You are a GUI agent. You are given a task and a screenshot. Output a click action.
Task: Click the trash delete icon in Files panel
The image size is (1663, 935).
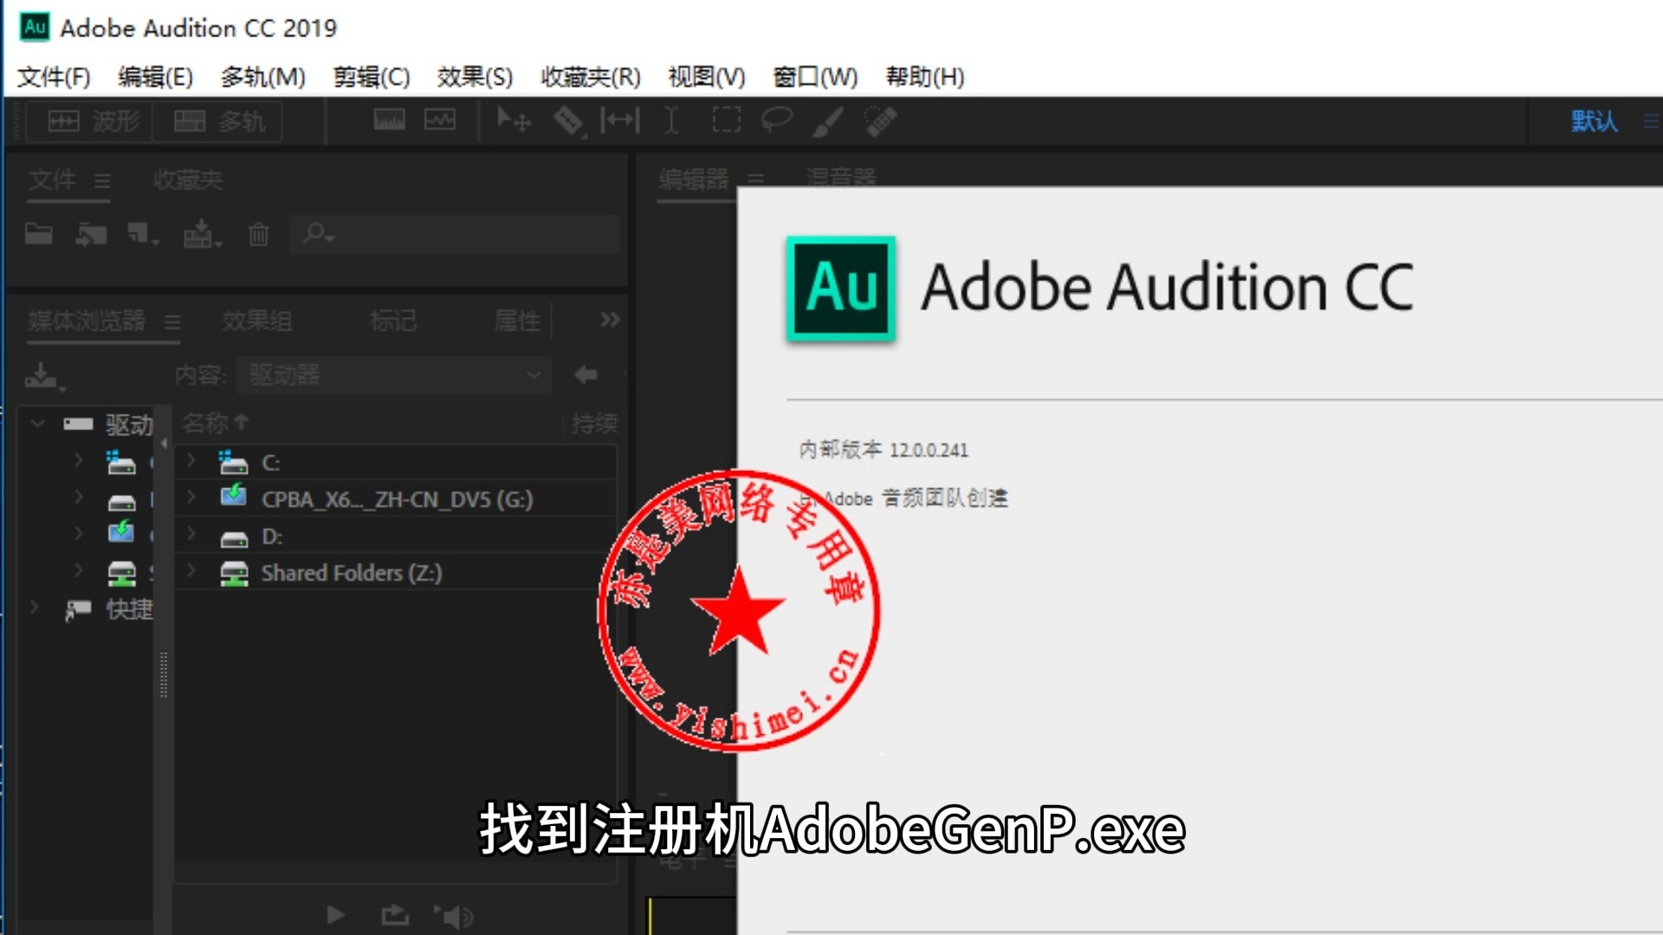tap(258, 234)
